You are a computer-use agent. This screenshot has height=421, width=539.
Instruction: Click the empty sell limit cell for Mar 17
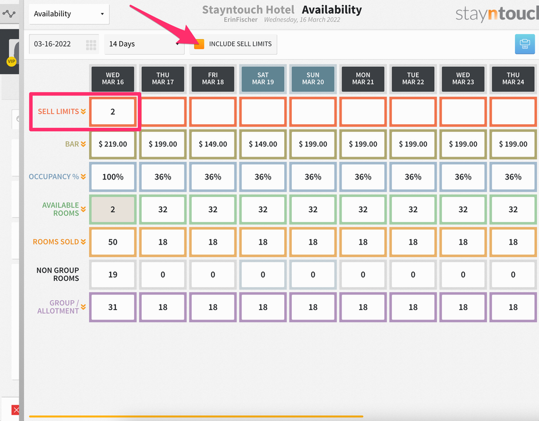pos(163,111)
